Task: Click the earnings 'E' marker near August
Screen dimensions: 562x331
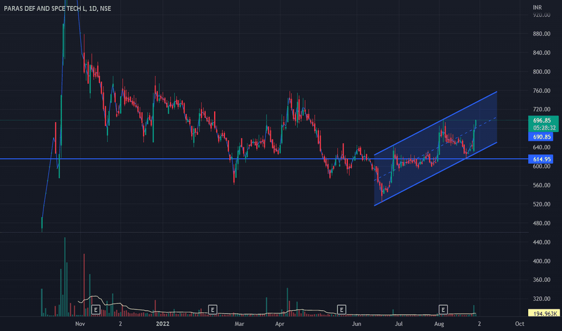Action: click(443, 309)
